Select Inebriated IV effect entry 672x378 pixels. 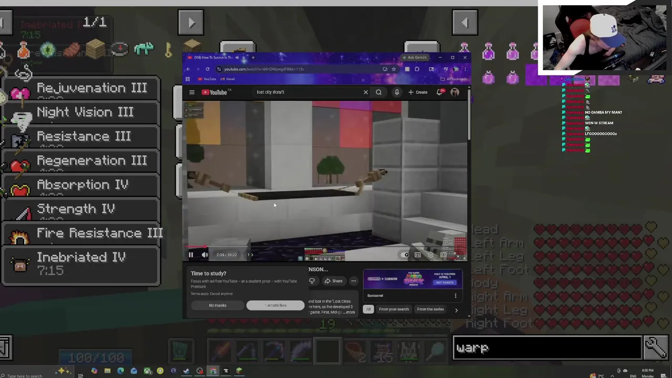[x=81, y=265]
